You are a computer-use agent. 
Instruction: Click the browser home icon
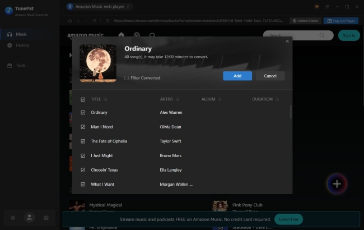click(70, 21)
